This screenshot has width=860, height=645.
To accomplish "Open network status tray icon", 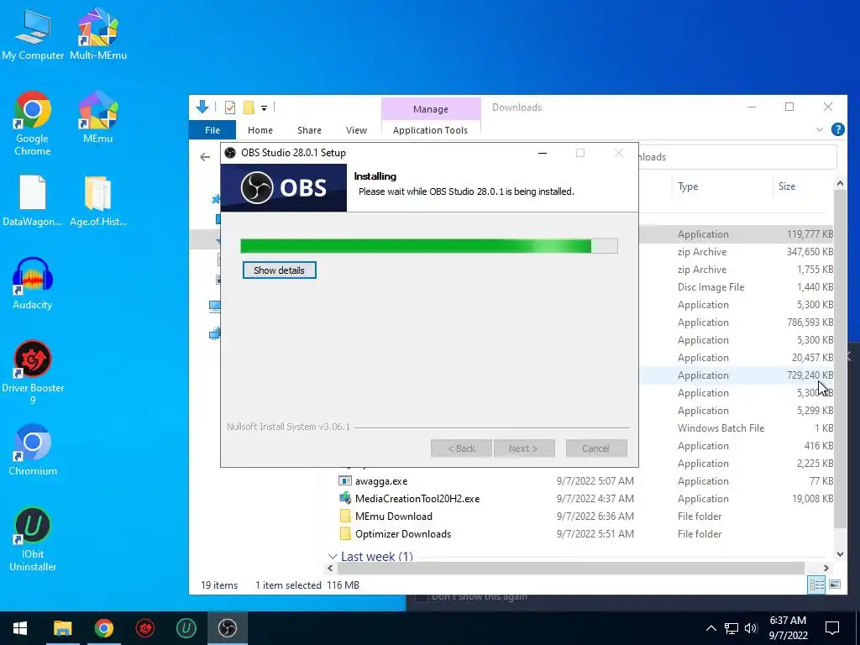I will pyautogui.click(x=732, y=628).
